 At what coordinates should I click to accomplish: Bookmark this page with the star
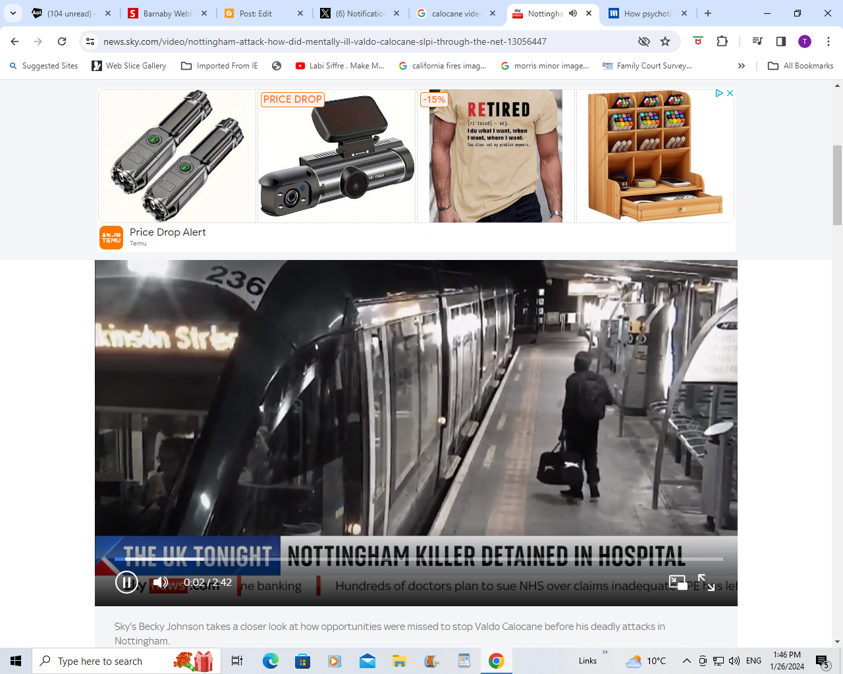pyautogui.click(x=665, y=41)
